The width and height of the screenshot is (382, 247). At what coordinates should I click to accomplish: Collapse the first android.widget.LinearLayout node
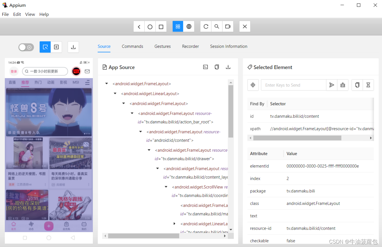(x=115, y=94)
